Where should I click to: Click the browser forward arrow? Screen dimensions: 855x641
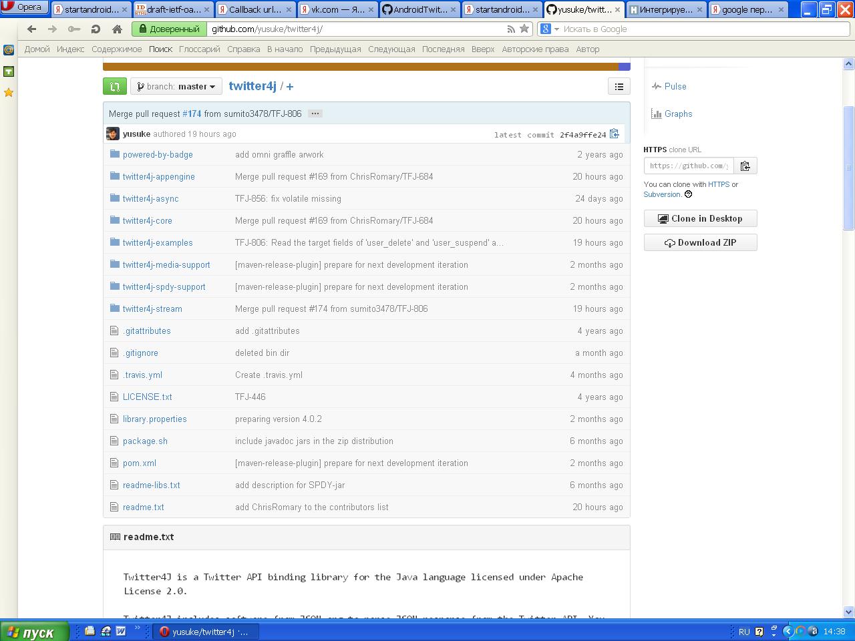click(53, 29)
